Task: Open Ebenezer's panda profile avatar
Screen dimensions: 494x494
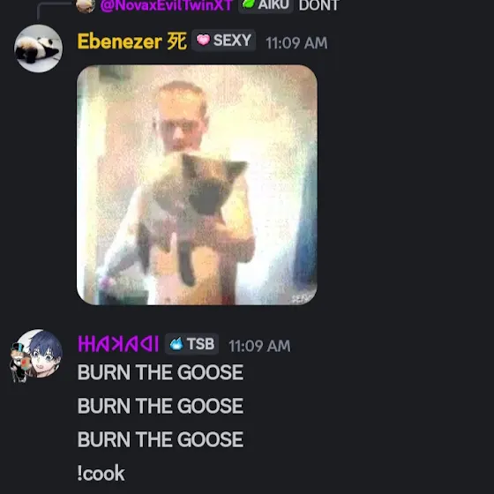Action: tap(39, 49)
